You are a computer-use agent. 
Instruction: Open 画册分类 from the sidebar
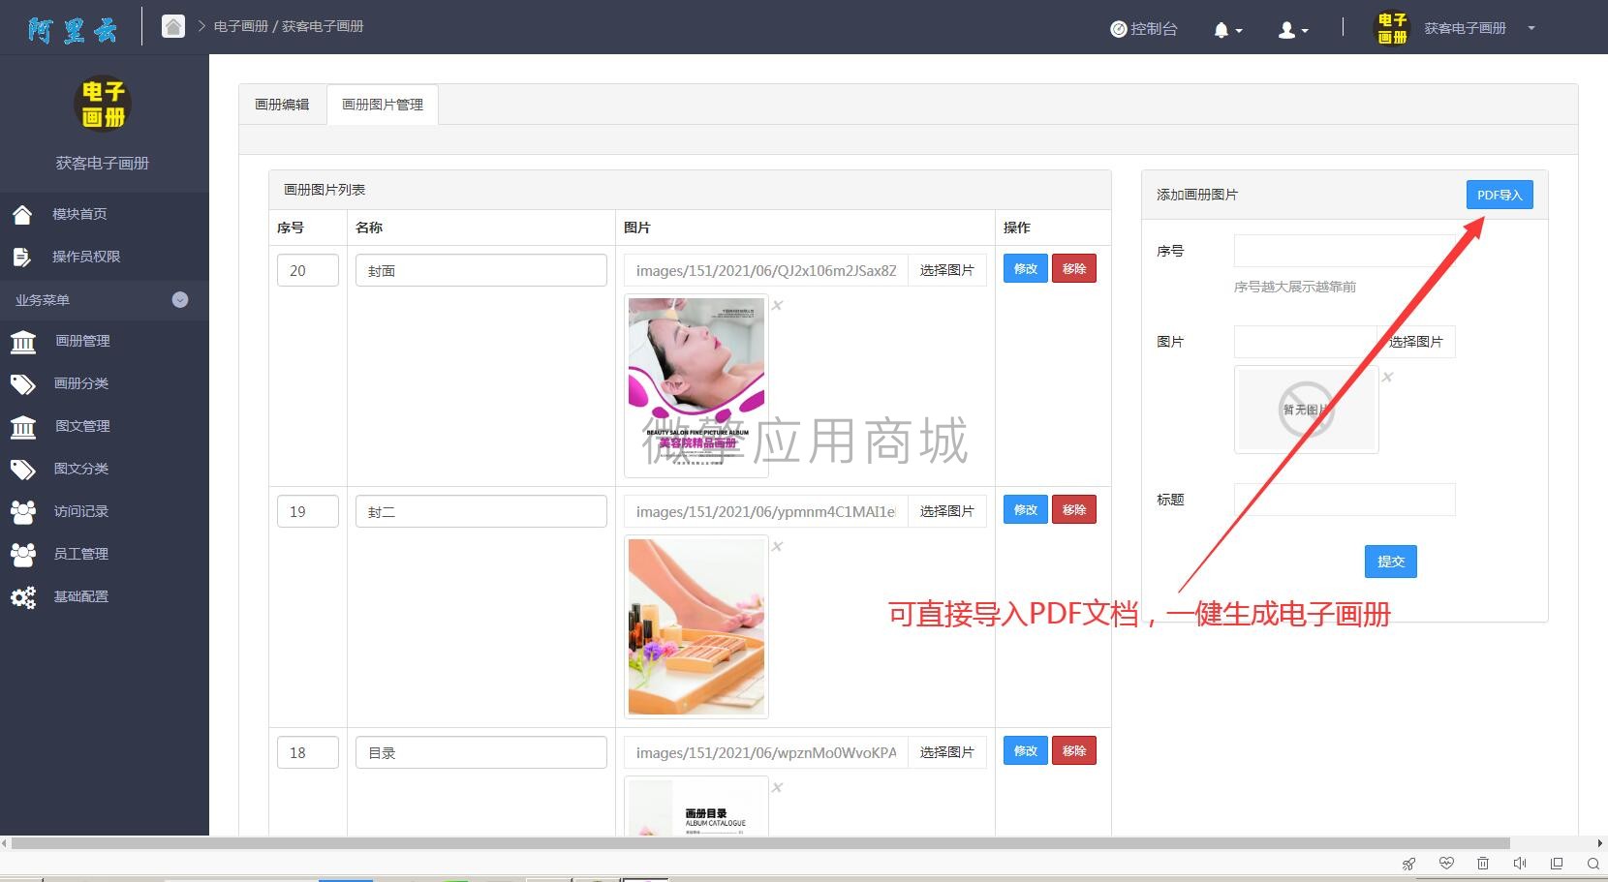click(81, 383)
